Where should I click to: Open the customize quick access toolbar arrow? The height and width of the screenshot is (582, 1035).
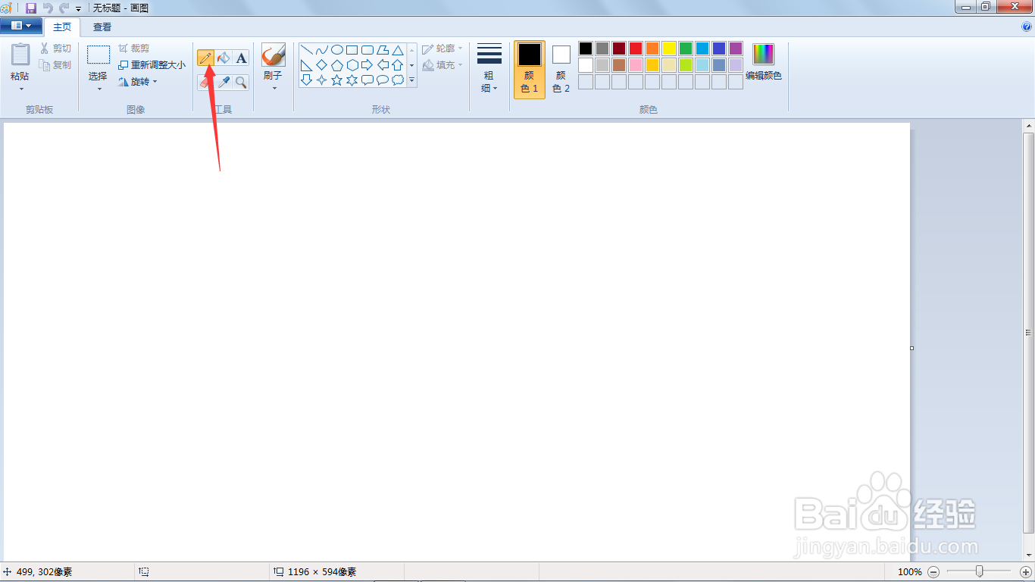click(x=78, y=8)
